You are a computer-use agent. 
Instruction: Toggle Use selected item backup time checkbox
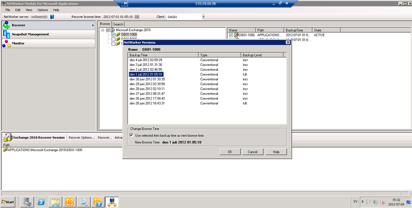tap(132, 135)
